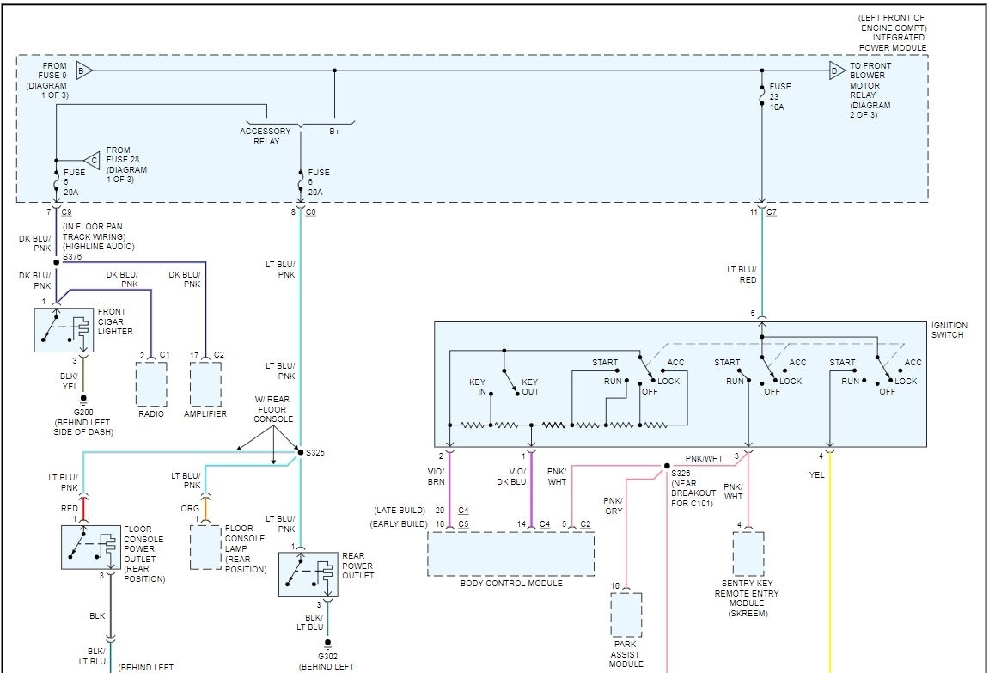The height and width of the screenshot is (673, 989).
Task: Click the 'IGNITION SWITCH' label
Action: click(949, 330)
